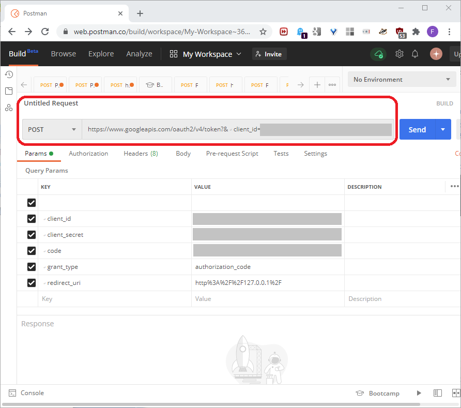Viewport: 461px width, 408px height.
Task: Open the POST method dropdown
Action: pos(52,129)
